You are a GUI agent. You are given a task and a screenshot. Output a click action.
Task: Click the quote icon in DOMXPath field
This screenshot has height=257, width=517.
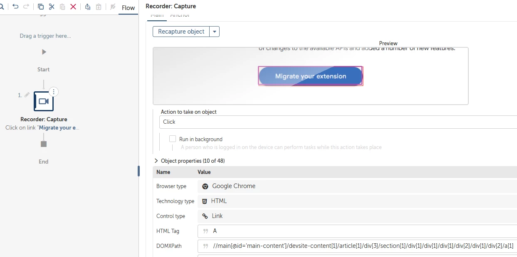pos(205,246)
